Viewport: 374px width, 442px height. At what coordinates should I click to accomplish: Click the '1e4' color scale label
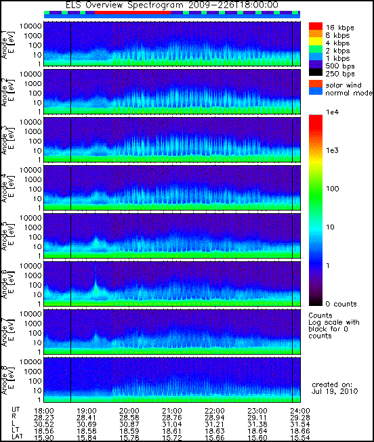332,112
